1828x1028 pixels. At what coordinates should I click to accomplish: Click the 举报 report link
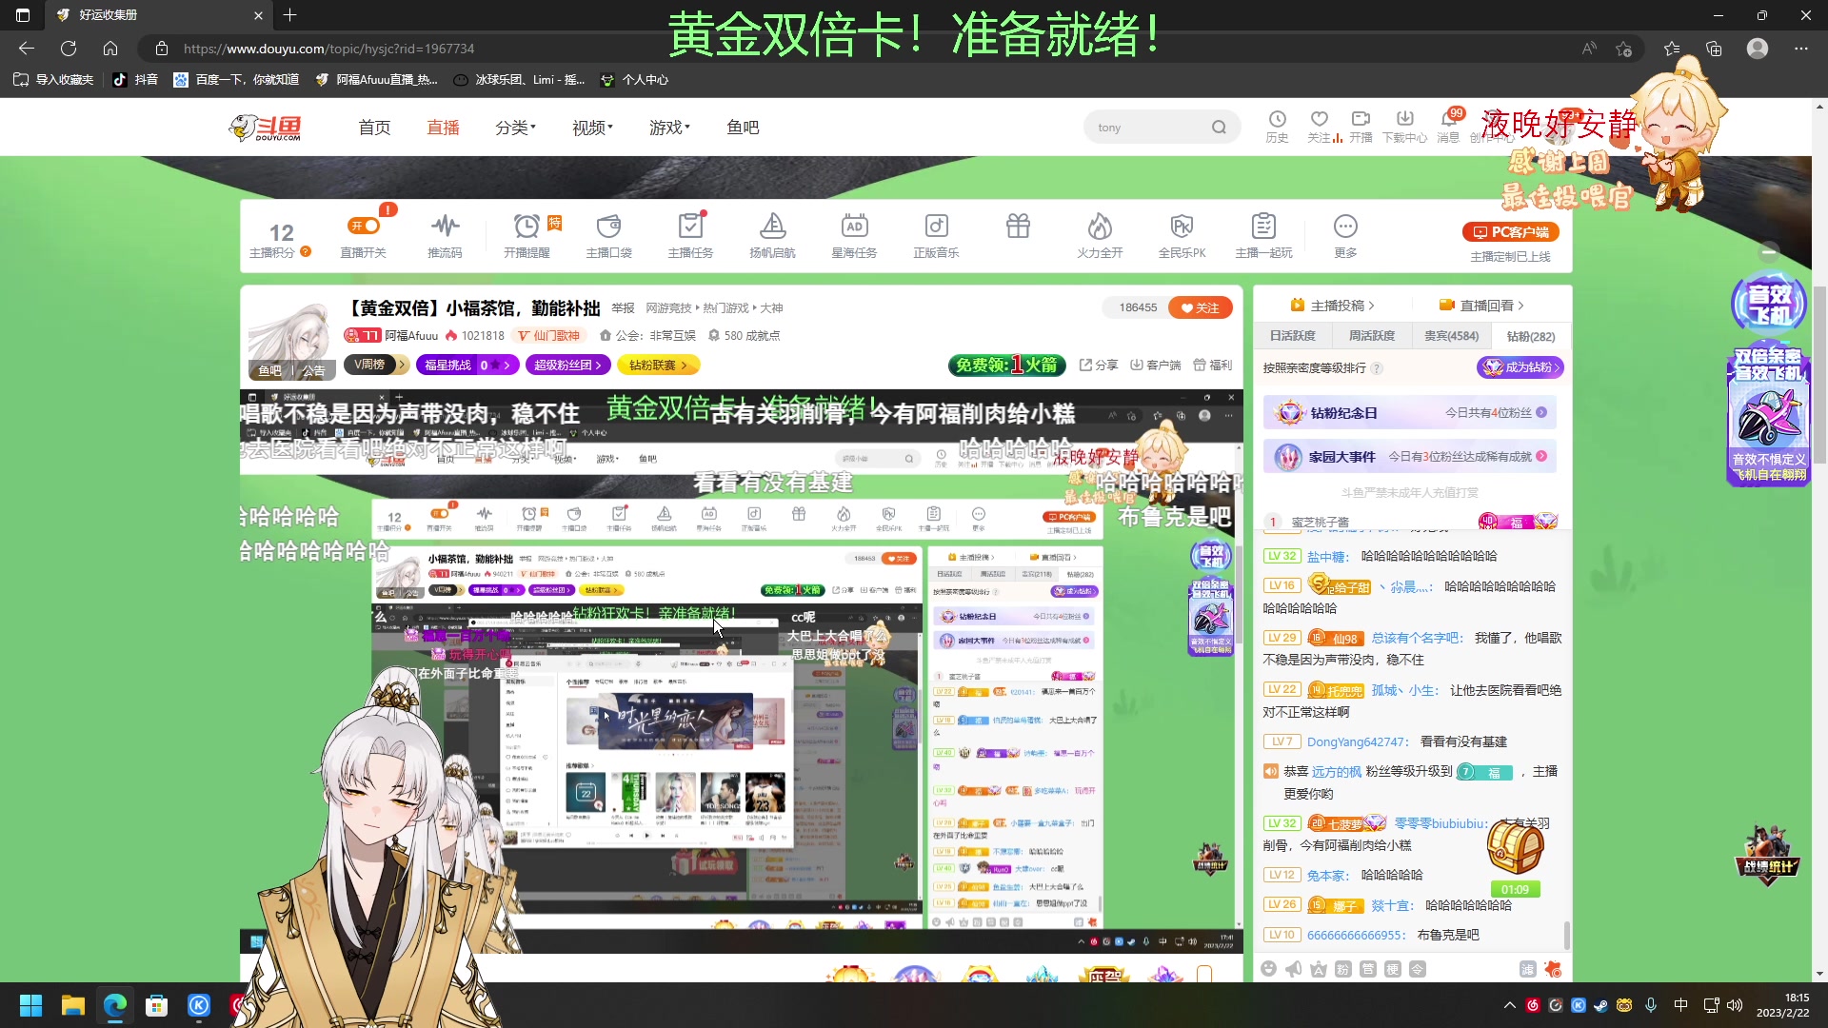coord(623,308)
